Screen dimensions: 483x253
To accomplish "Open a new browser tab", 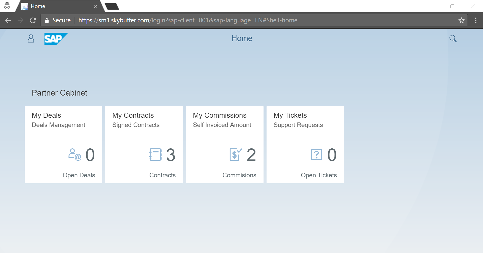I will [x=112, y=6].
